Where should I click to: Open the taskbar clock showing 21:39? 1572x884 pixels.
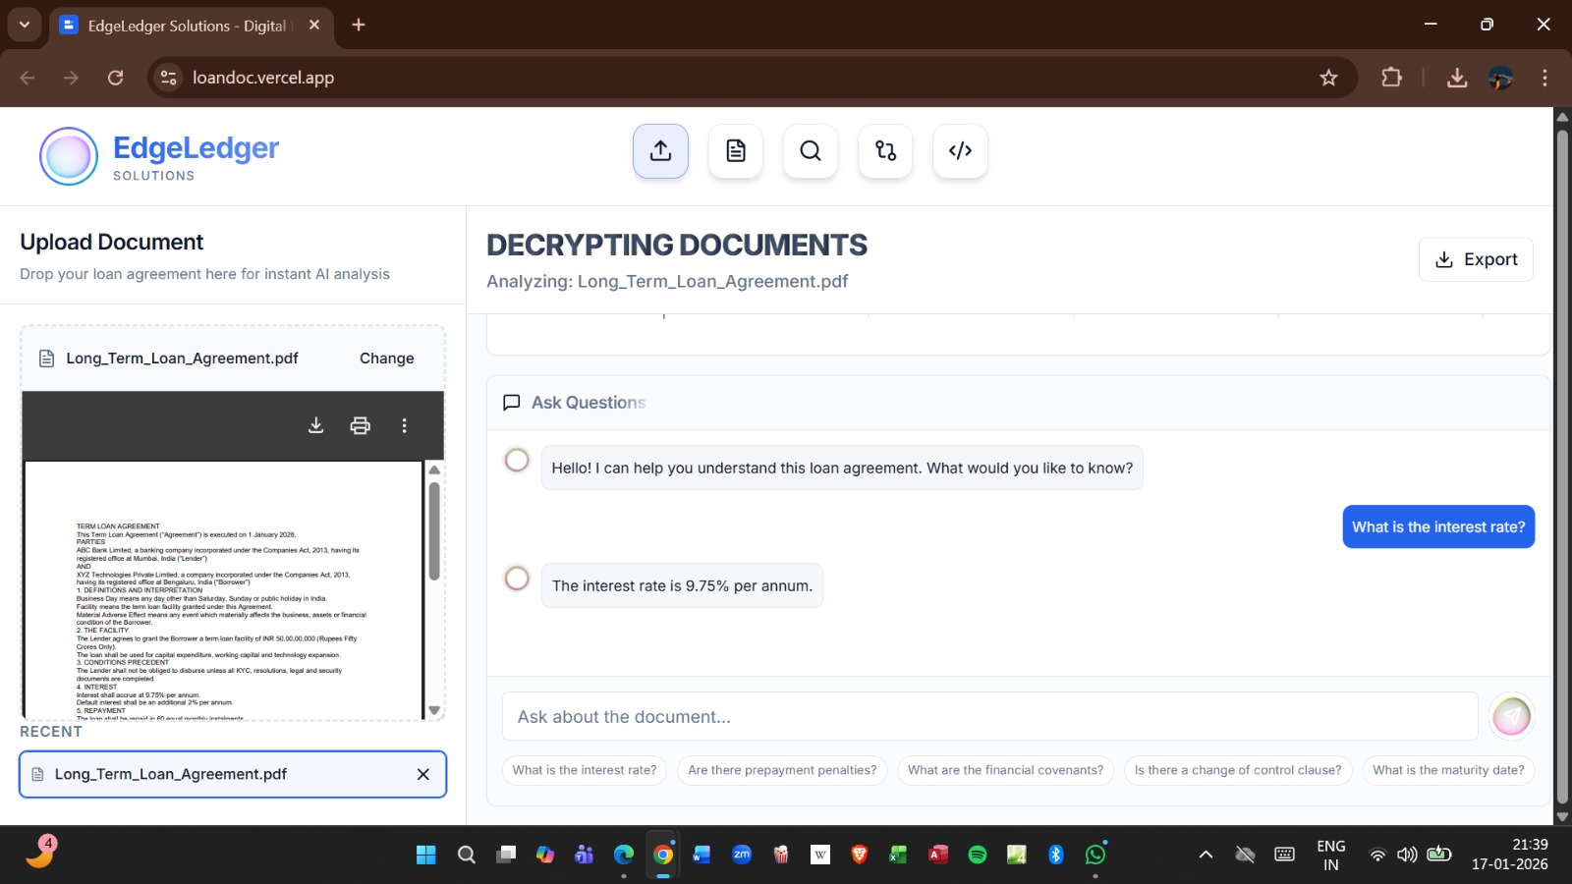[1510, 855]
